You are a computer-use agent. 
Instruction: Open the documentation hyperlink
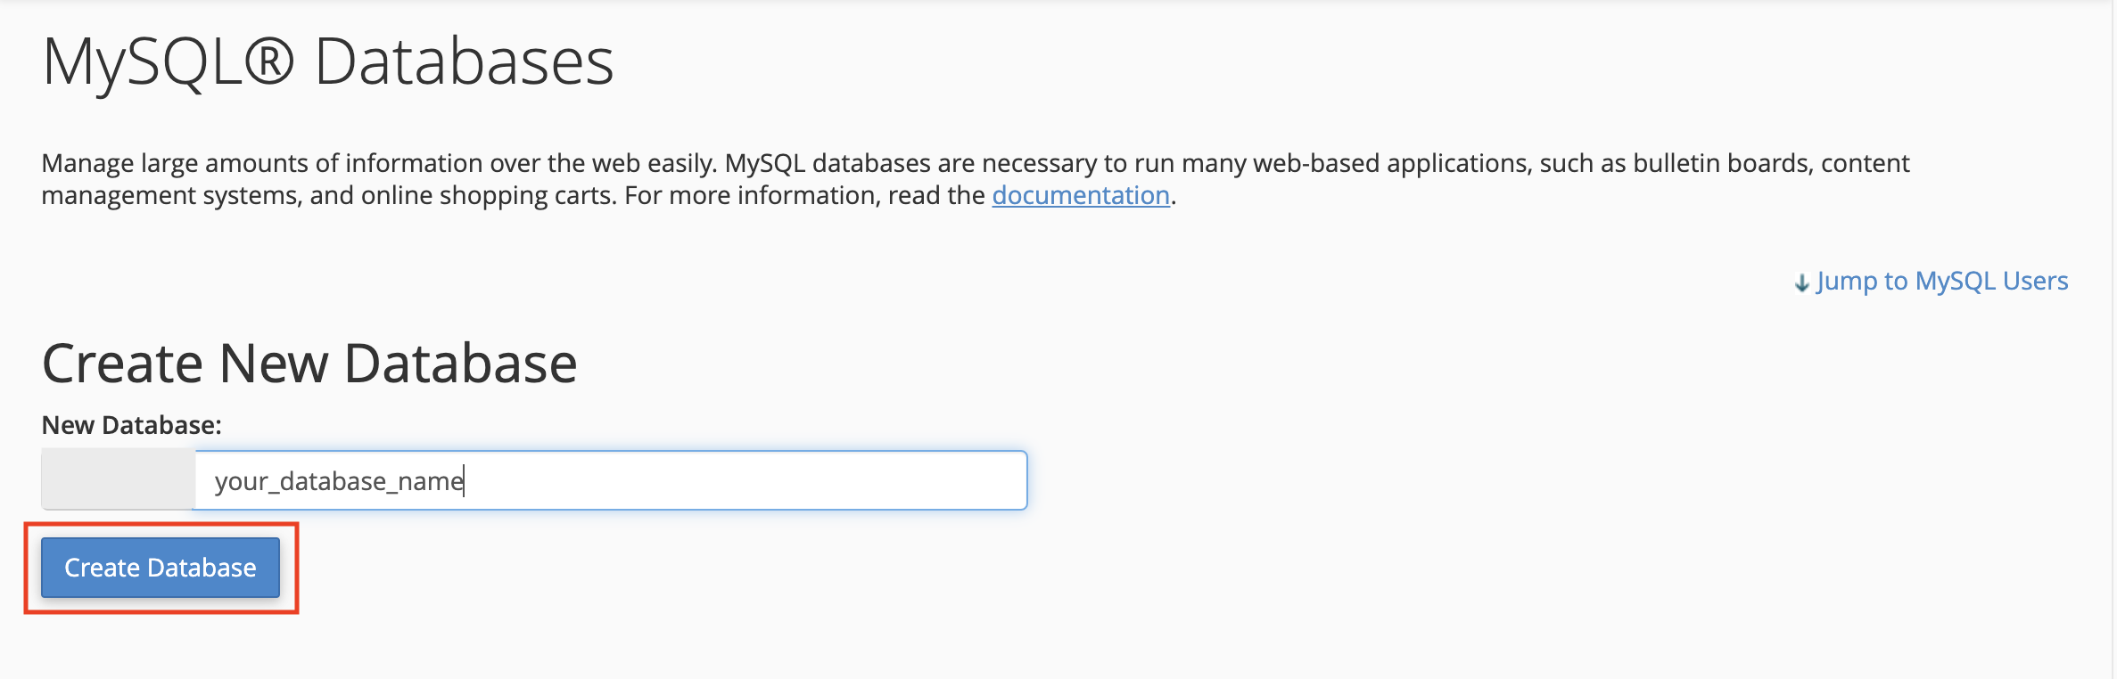click(x=1081, y=195)
